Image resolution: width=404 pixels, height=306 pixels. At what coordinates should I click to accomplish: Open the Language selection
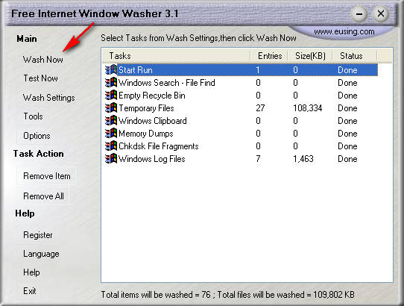coord(41,254)
